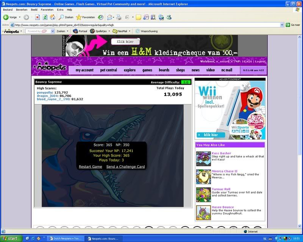The image size is (303, 242).
Task: Click the pet central nav tab
Action: tap(109, 70)
